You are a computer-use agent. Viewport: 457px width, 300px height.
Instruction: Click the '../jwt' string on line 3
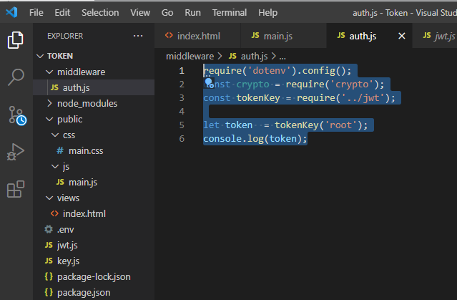point(363,98)
